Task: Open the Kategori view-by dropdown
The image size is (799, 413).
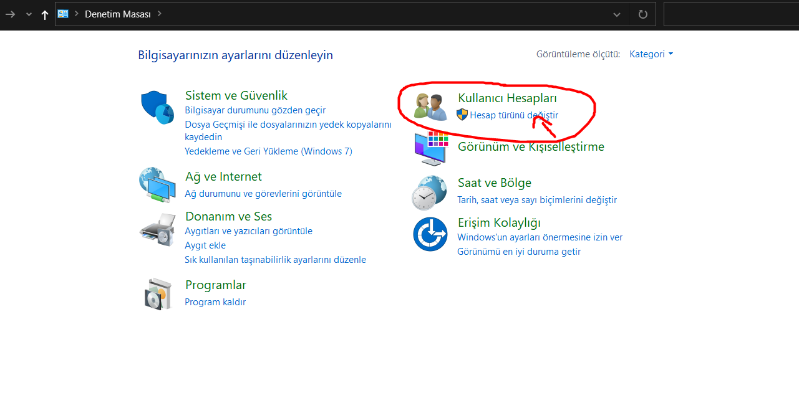Action: click(651, 54)
